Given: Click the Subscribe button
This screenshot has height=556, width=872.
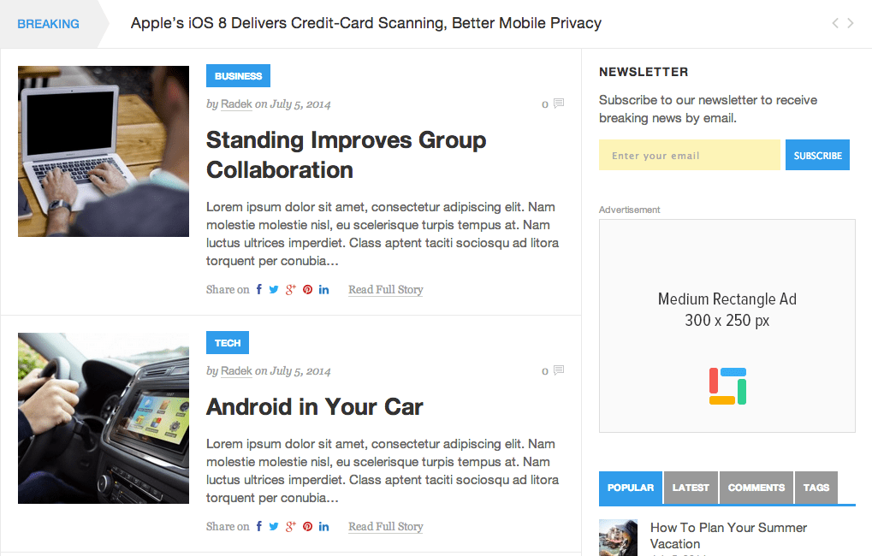Looking at the screenshot, I should [x=817, y=155].
